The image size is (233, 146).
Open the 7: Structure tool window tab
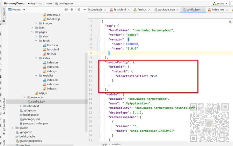(4, 106)
